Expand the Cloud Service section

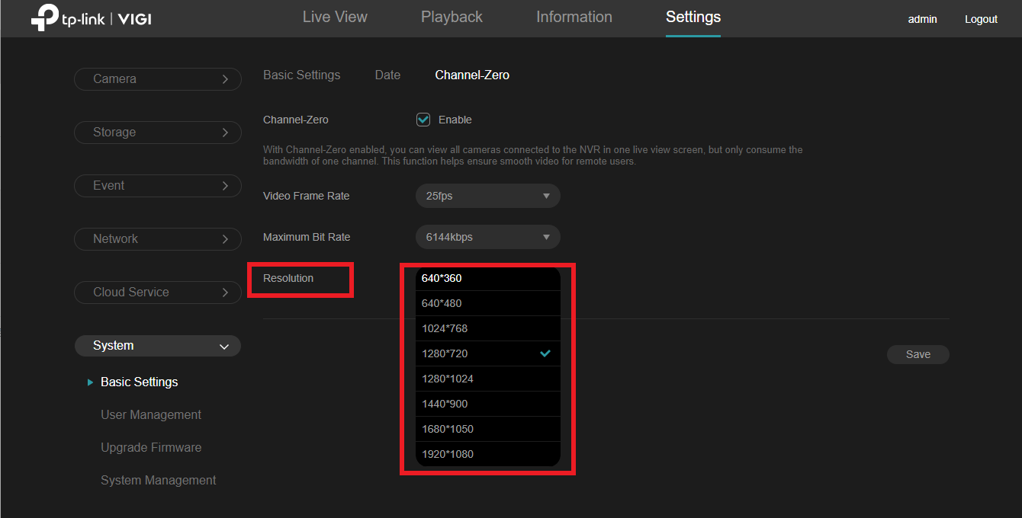point(158,293)
